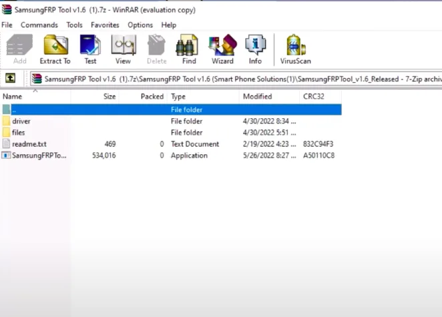This screenshot has height=317, width=442.
Task: Click the highlighted row's File folder type
Action: [x=186, y=109]
